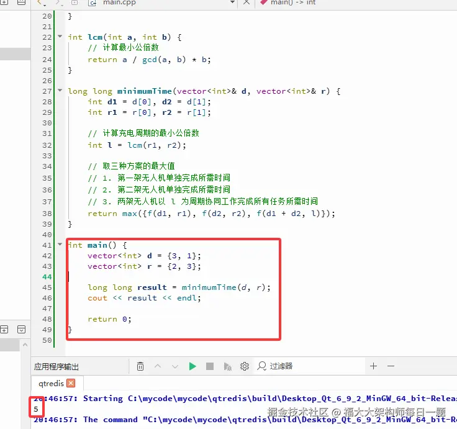457x429 pixels.
Task: Re-run the application with the green play button
Action: coord(192,366)
